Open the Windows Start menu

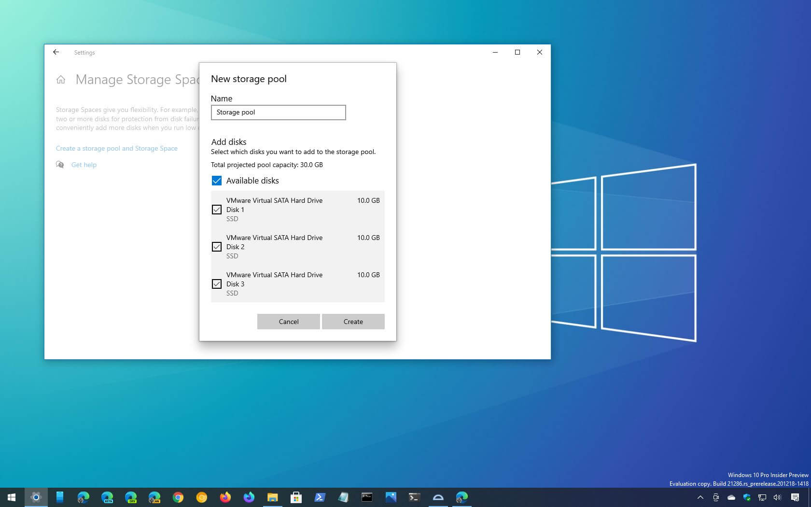tap(12, 497)
